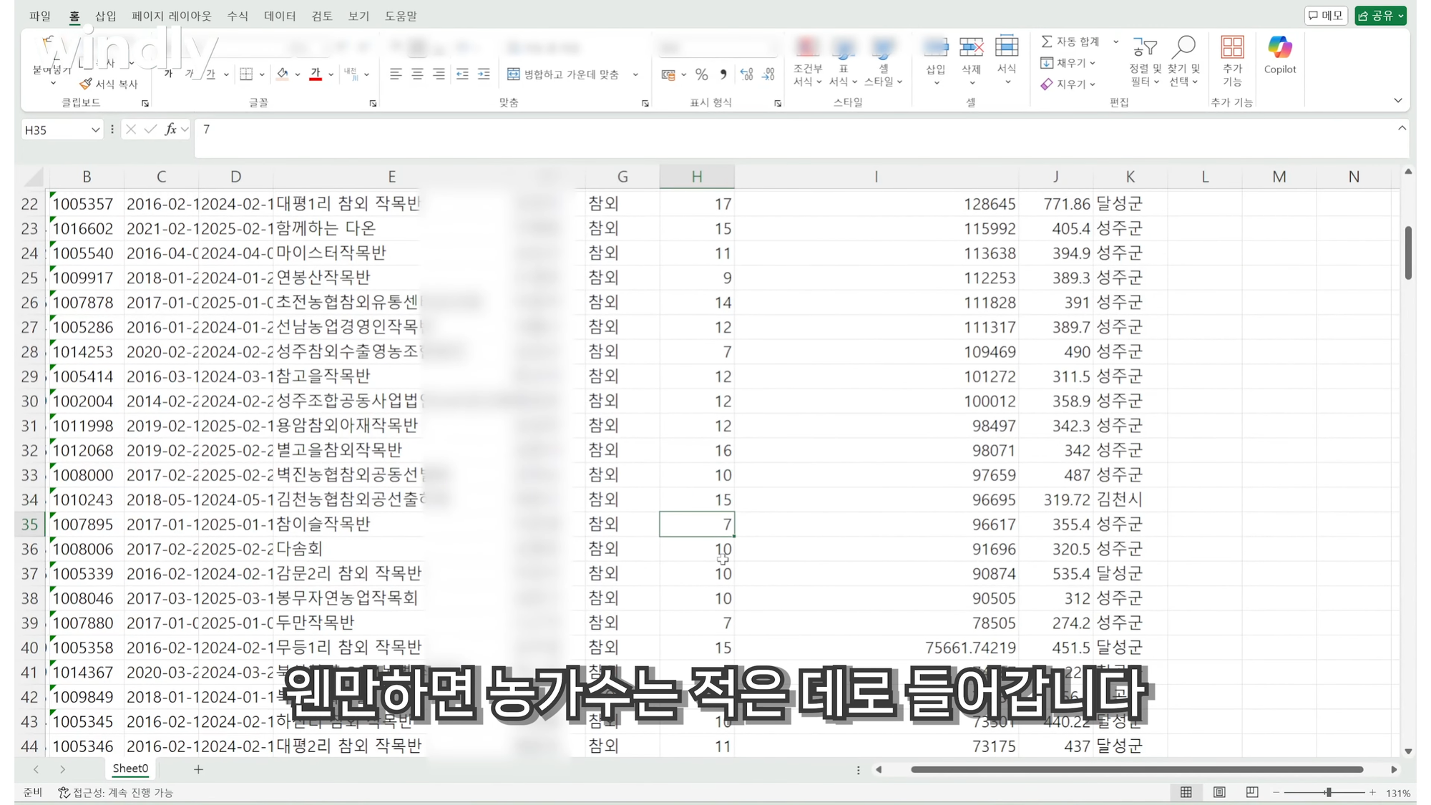
Task: Click the zoom in plus button
Action: [x=1372, y=792]
